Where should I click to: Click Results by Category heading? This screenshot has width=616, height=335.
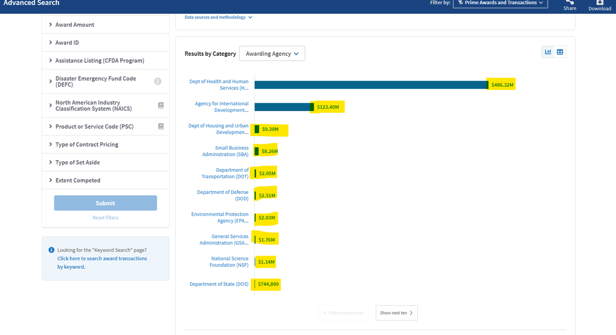click(210, 53)
